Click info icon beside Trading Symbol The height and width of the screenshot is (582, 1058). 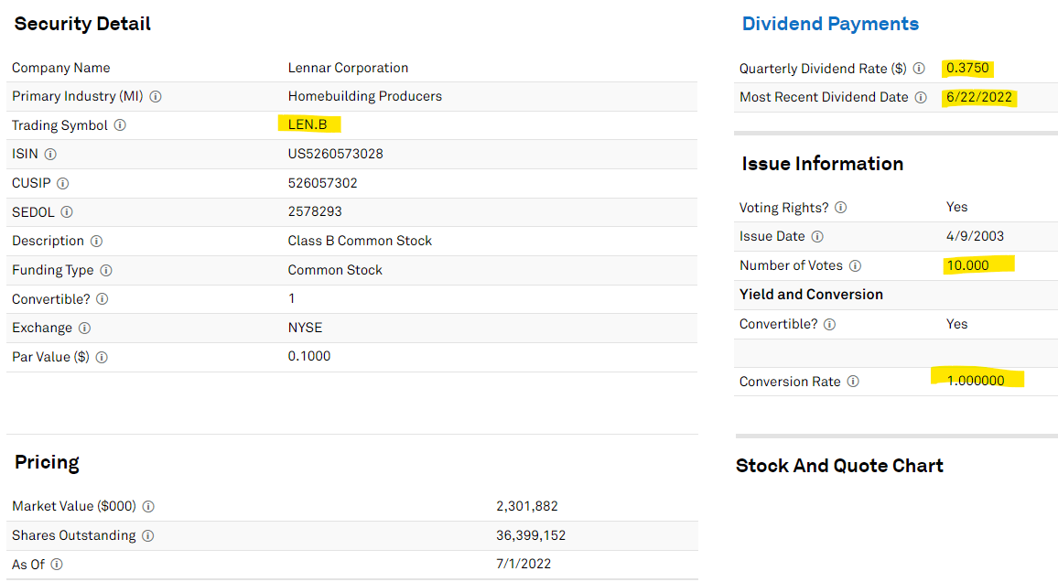coord(120,124)
